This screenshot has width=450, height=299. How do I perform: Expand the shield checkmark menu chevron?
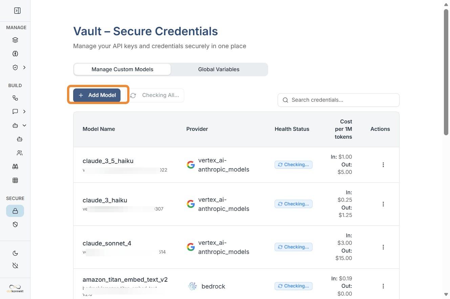24,67
